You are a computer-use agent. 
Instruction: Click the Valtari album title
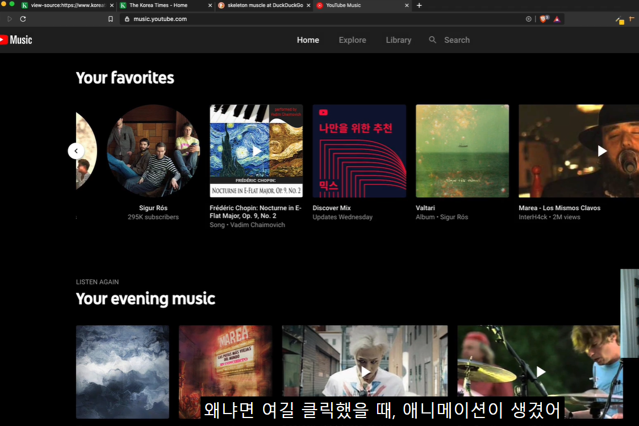tap(425, 208)
